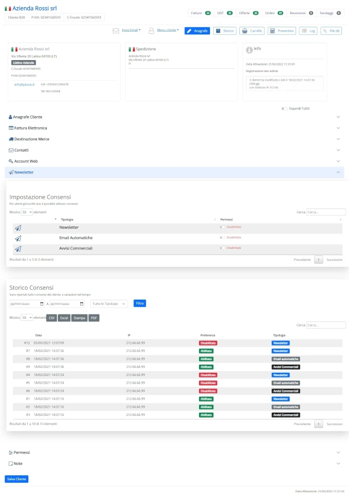Click the paper plane icon for Avvisi Commerciali
This screenshot has height=501, width=349.
tap(18, 249)
